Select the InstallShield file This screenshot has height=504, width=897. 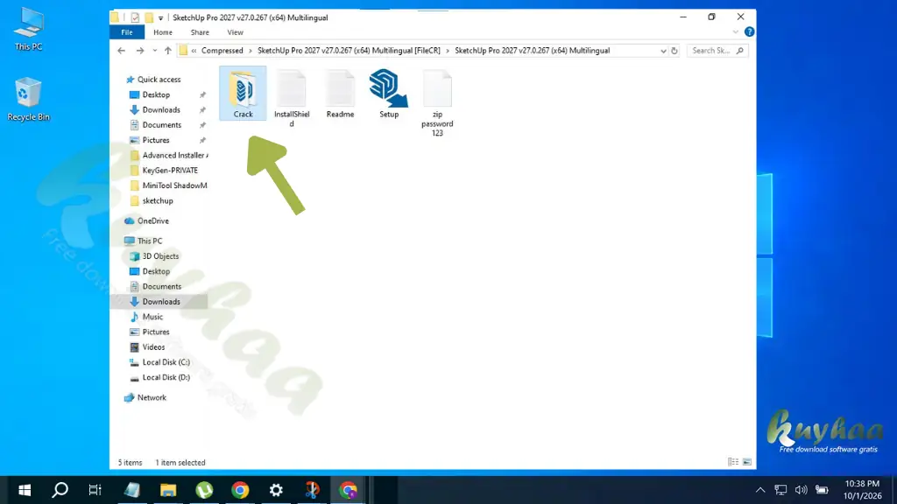pos(291,97)
